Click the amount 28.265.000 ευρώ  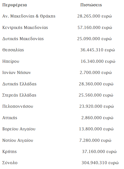pos(94,16)
